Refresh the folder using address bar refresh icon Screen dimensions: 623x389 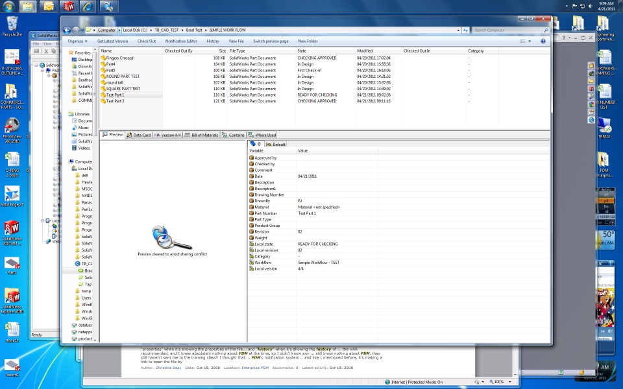(465, 30)
